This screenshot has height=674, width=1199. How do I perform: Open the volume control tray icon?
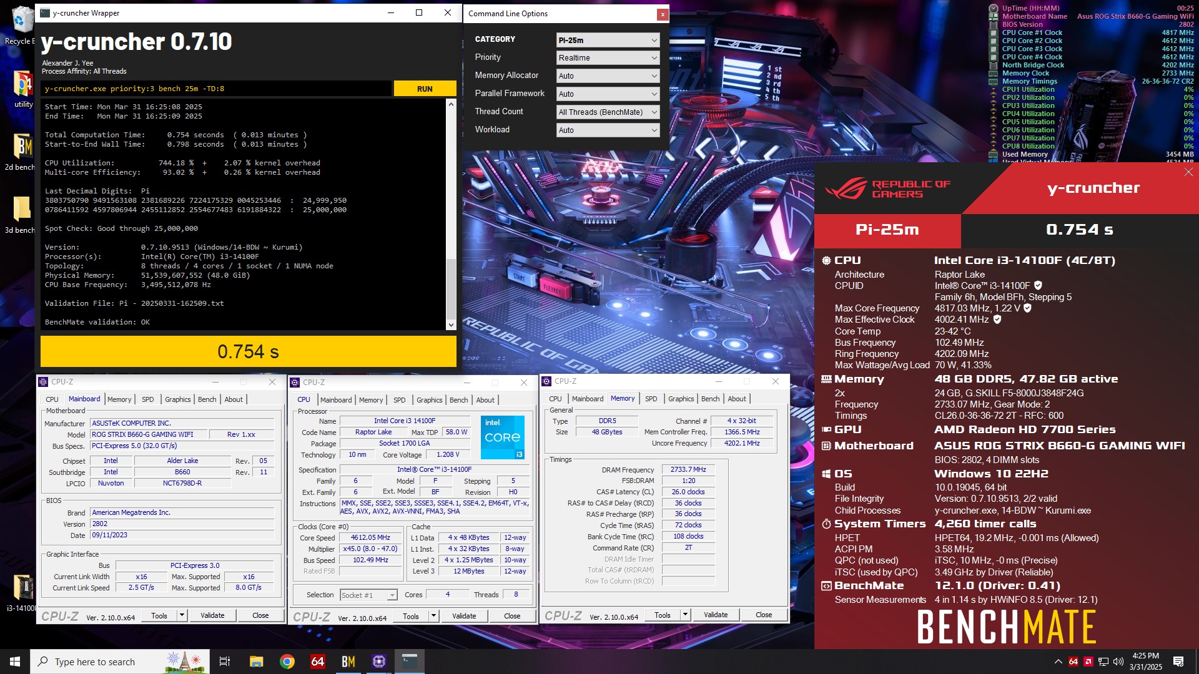click(1118, 662)
